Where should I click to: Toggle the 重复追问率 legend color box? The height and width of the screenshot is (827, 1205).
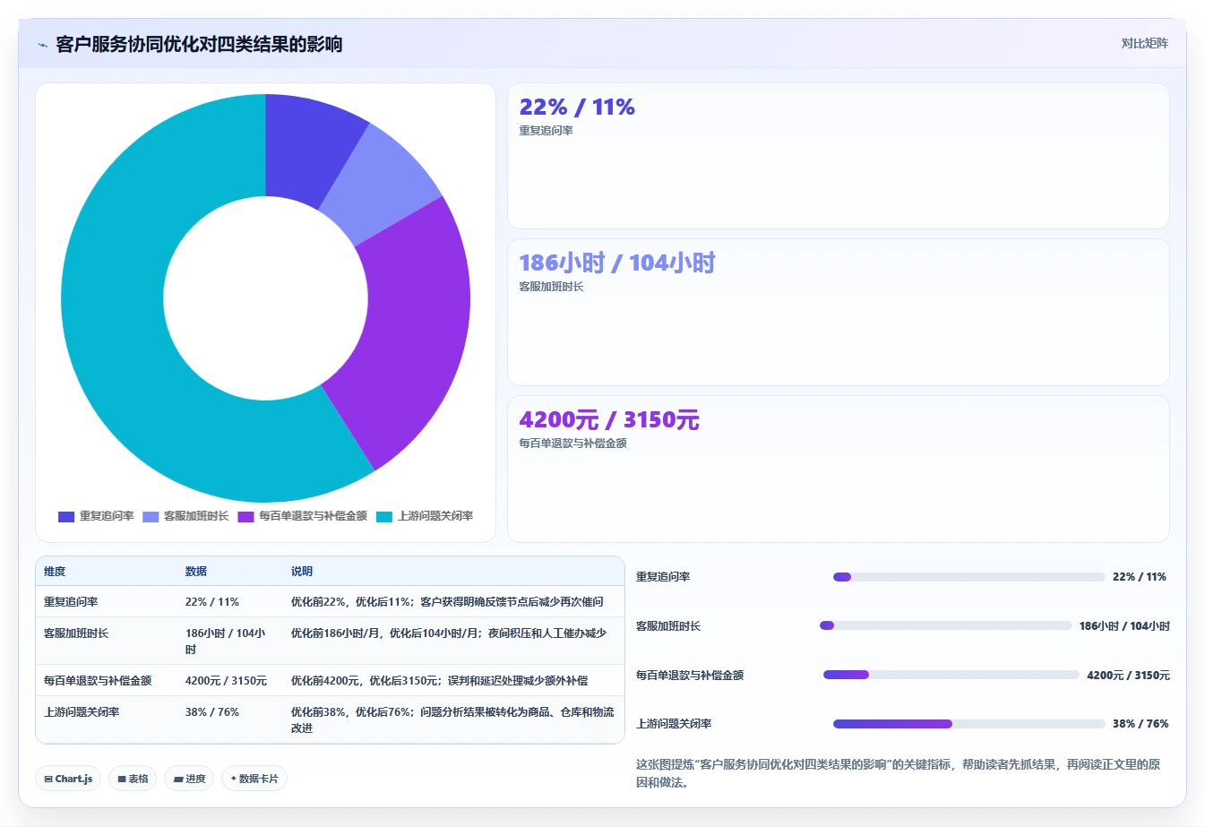pyautogui.click(x=65, y=517)
